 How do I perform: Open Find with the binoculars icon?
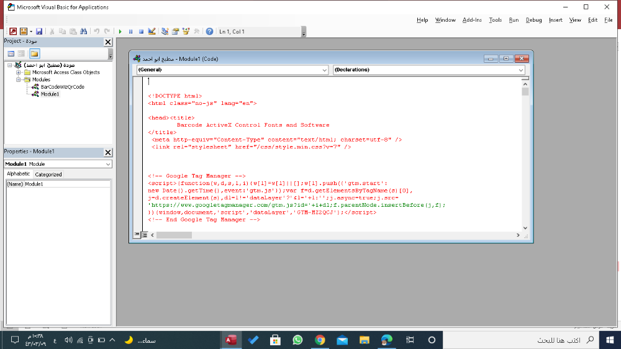click(84, 31)
